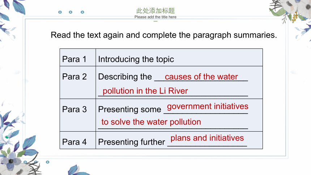Select the 'Para 3' table cell

pyautogui.click(x=78, y=115)
